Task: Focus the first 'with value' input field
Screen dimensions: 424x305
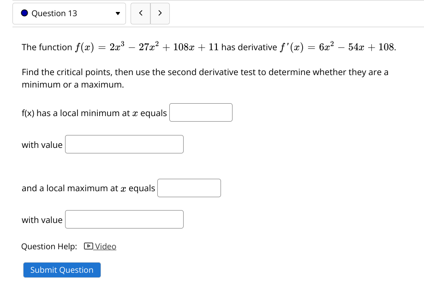Action: coord(124,144)
